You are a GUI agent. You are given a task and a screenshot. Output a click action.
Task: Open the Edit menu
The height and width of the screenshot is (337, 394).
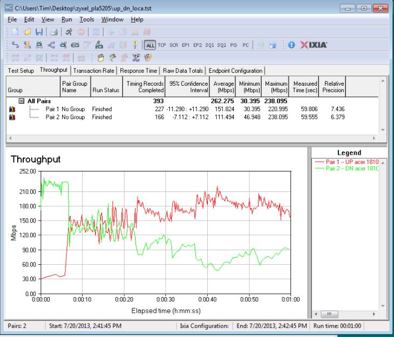point(29,19)
